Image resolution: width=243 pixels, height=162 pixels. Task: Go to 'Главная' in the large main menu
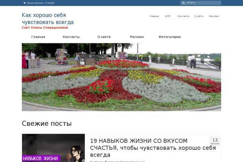click(38, 37)
